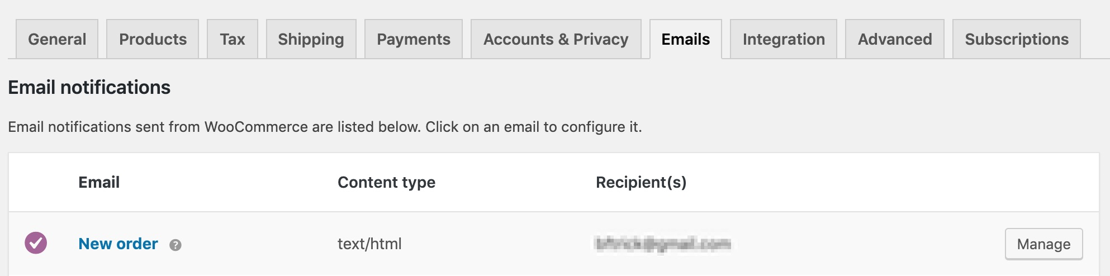Screen dimensions: 1110x276
Task: Open the Integration tab
Action: tap(784, 39)
